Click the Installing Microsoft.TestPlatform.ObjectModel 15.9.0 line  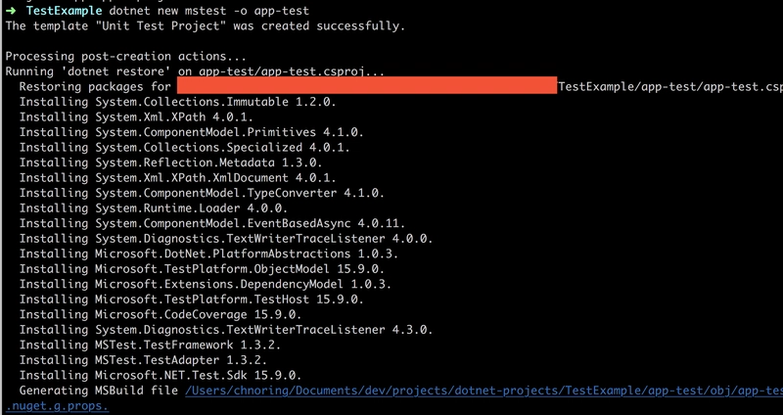(202, 269)
